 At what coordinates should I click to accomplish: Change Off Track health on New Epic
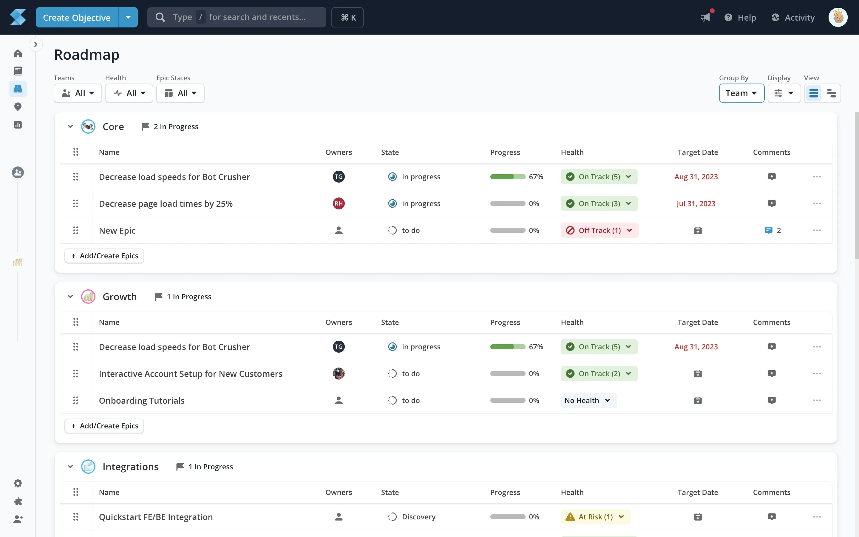click(x=599, y=231)
